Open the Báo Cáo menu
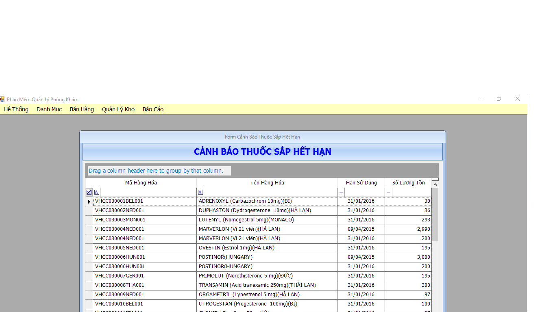The height and width of the screenshot is (312, 555). (x=153, y=109)
